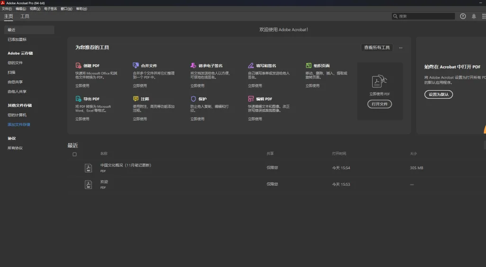
Task: Open the 电子签名 menu
Action: tap(51, 9)
